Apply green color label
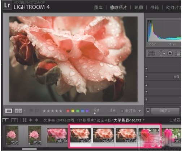This screenshot has width=182, height=151. point(78,111)
